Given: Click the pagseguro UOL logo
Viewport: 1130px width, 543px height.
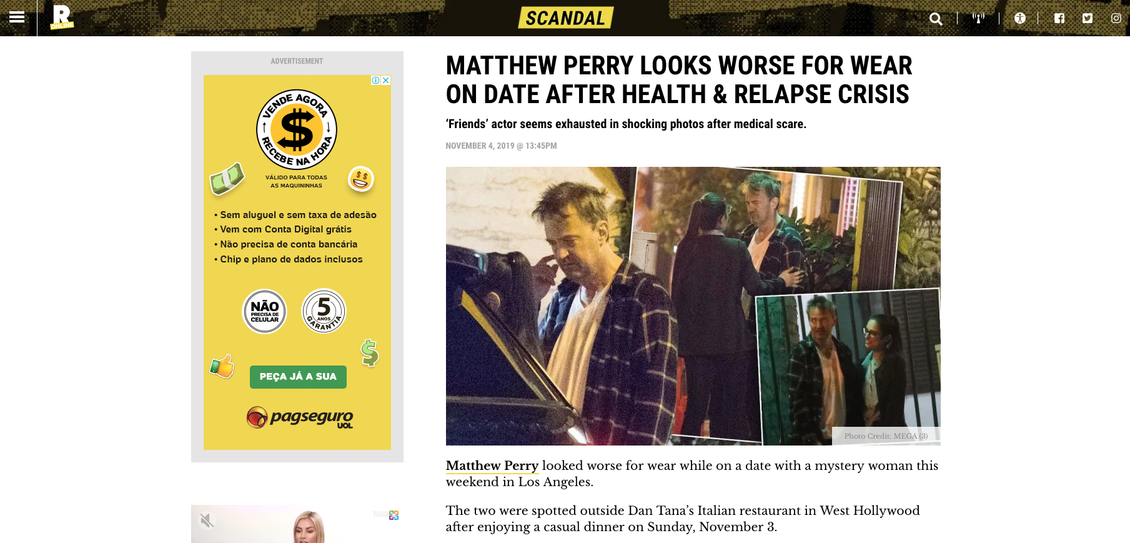Looking at the screenshot, I should 300,417.
